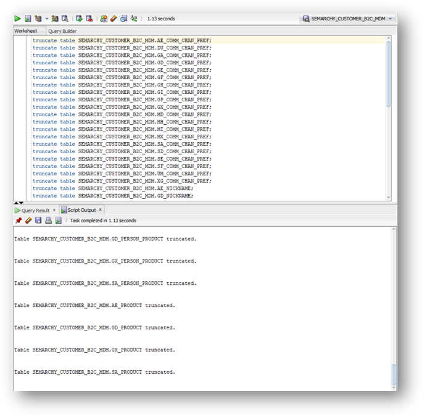The height and width of the screenshot is (417, 424).
Task: Click the GI_COMM_CHAN_PREF truncate line
Action: pos(122,92)
